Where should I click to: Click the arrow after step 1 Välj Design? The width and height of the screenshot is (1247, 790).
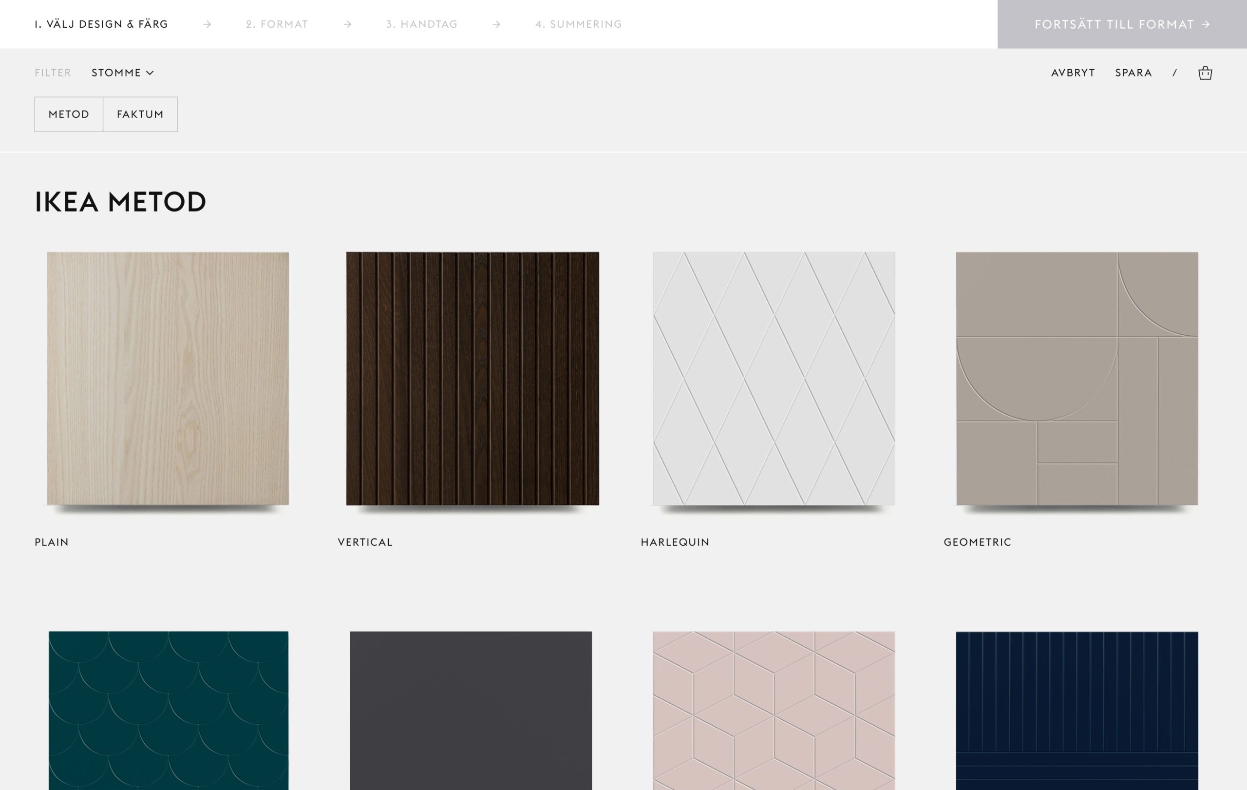click(207, 24)
